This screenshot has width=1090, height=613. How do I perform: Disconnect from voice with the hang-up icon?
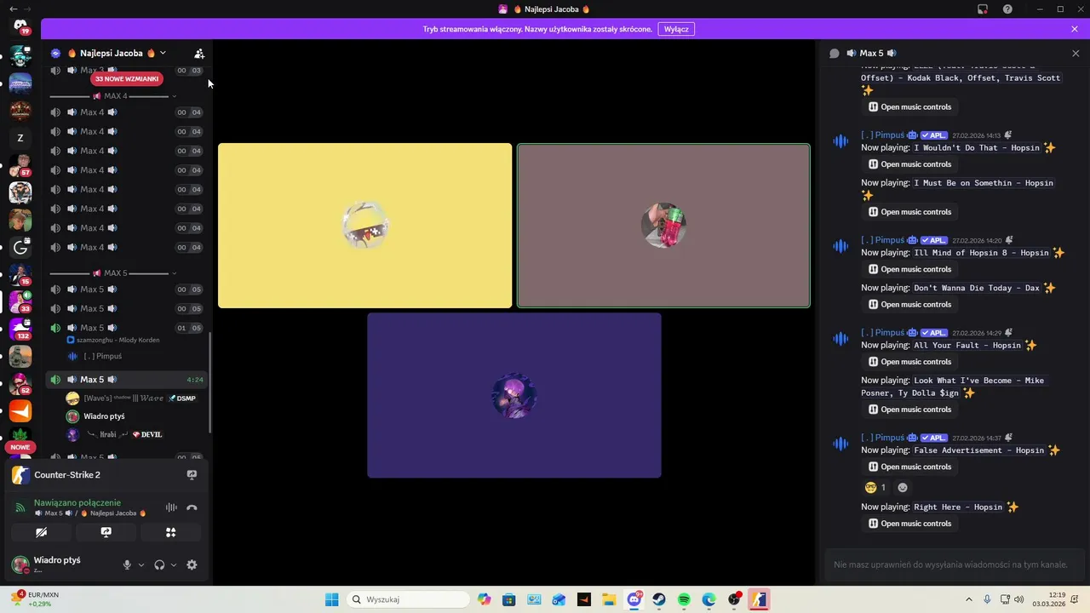tap(192, 507)
